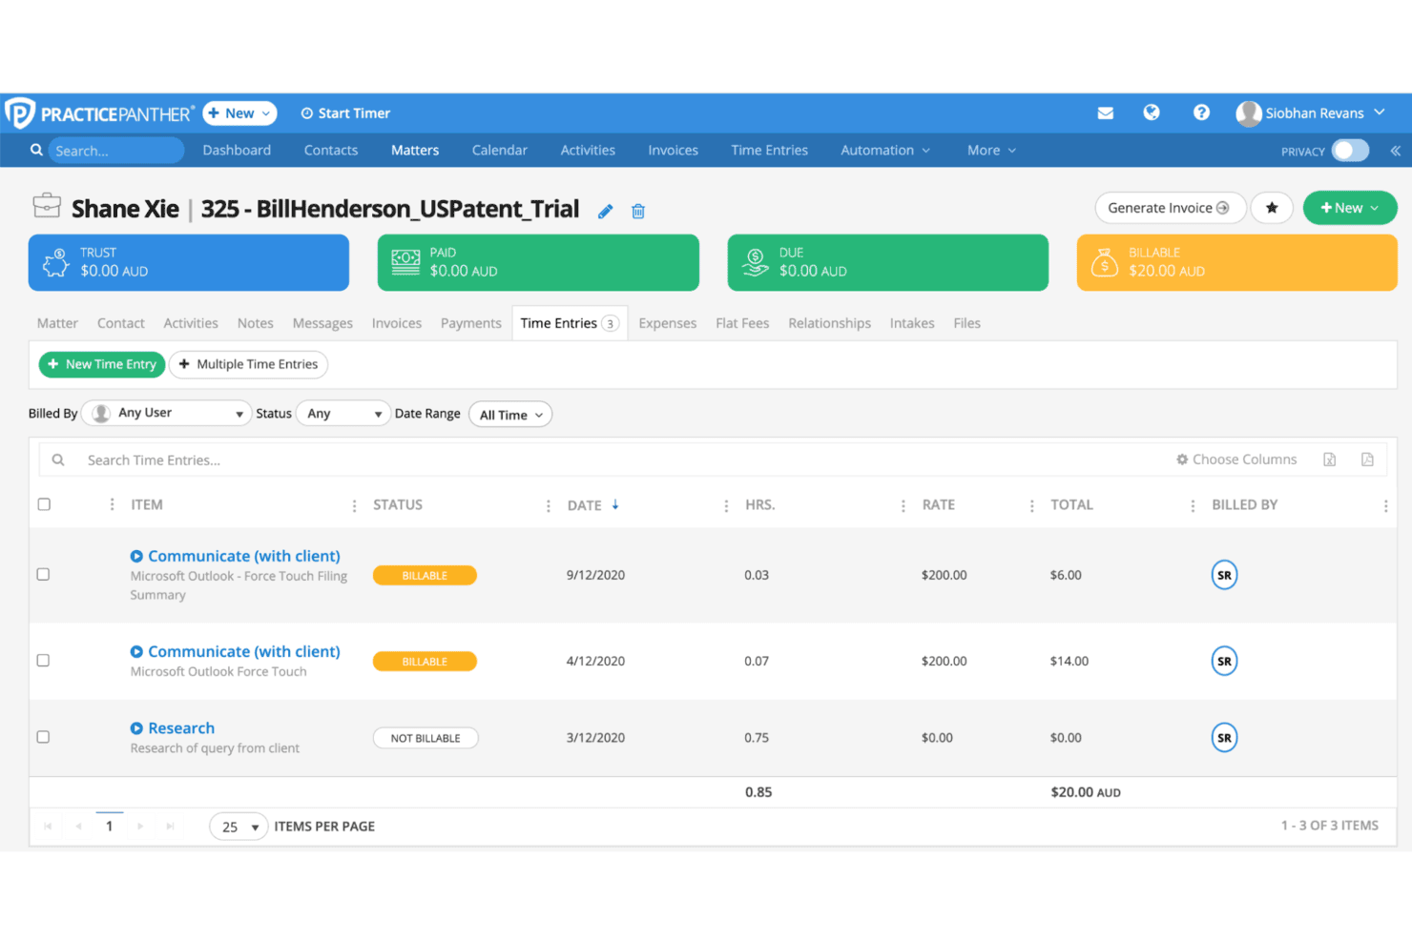Click Multiple Time Entries button
The image size is (1412, 941).
(248, 364)
